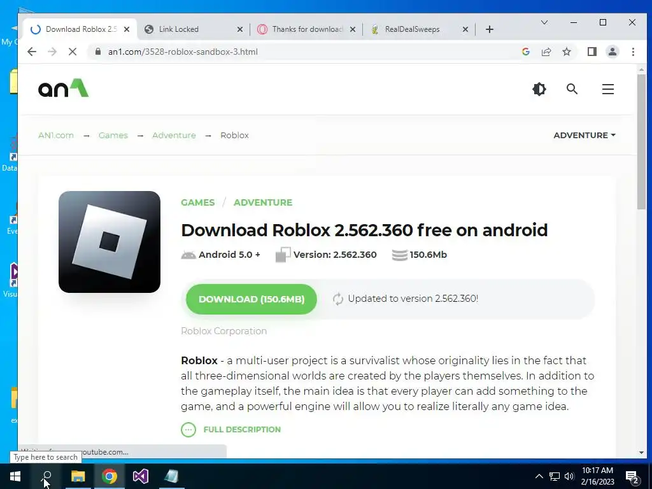Click the AN1 site logo
This screenshot has height=489, width=652.
(63, 88)
